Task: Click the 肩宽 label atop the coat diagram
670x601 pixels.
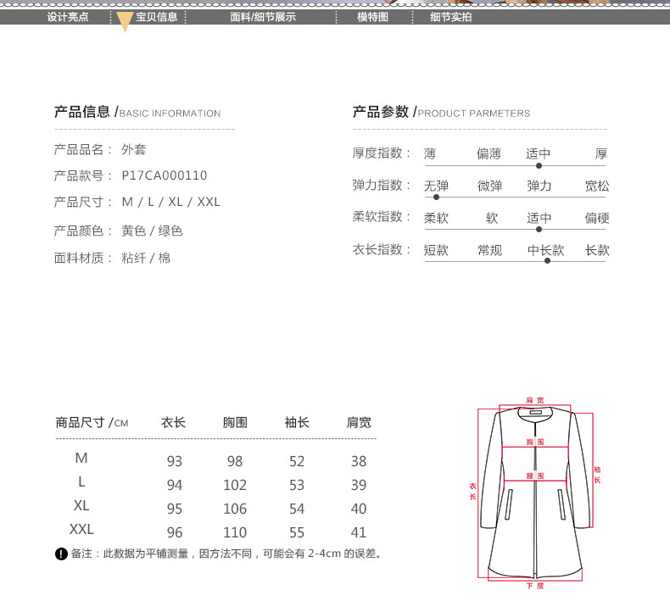Action: [534, 399]
